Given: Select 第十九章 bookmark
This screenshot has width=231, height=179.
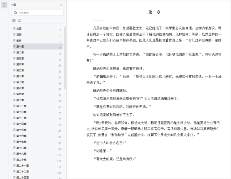Looking at the screenshot, I should 38,154.
